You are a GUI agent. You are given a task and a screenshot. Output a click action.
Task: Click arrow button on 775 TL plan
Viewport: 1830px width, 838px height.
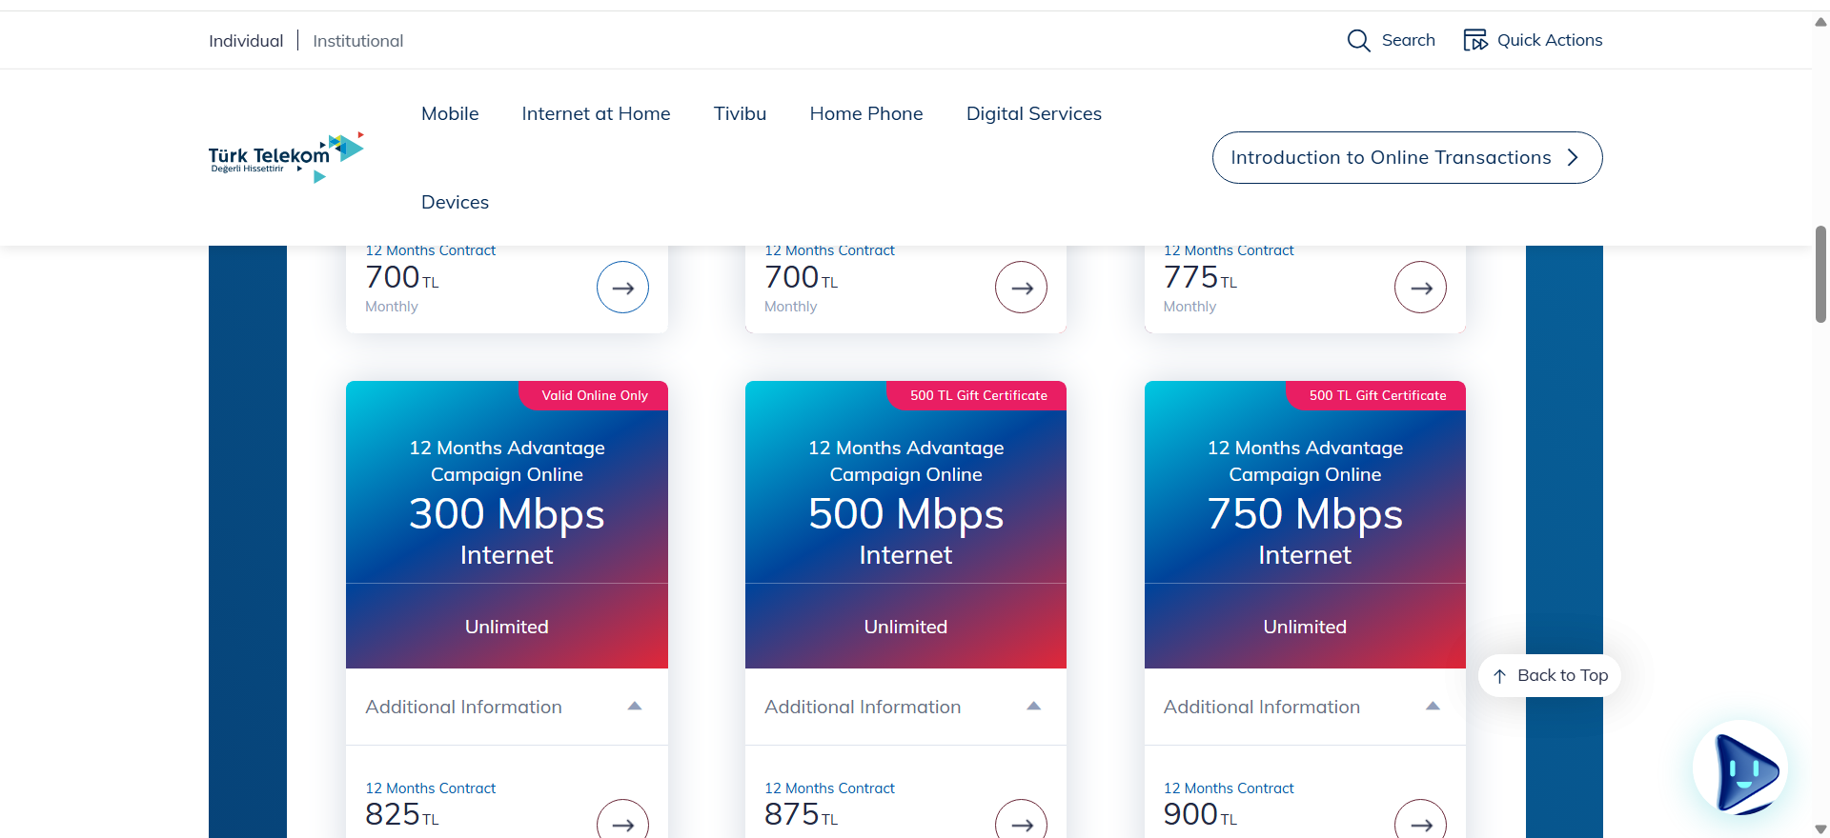pyautogui.click(x=1420, y=288)
